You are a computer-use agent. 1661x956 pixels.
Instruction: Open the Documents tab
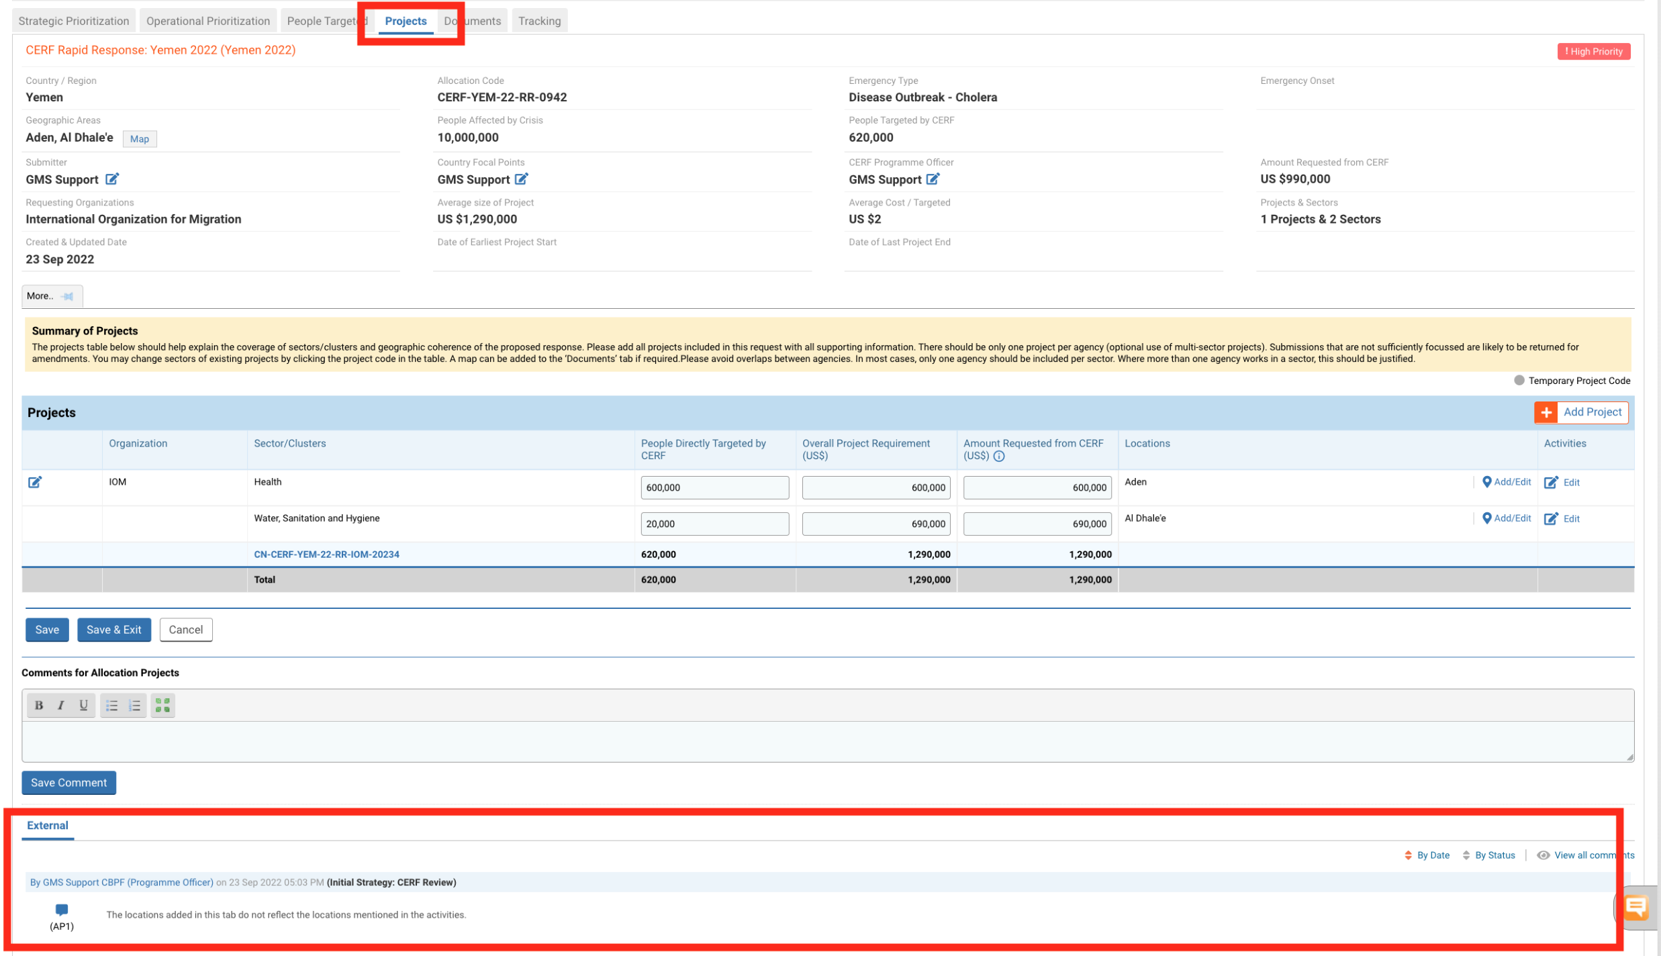tap(473, 21)
